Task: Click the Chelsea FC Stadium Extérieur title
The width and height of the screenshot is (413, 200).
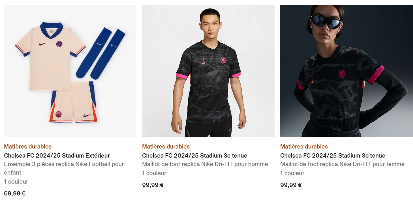Action: (x=57, y=156)
